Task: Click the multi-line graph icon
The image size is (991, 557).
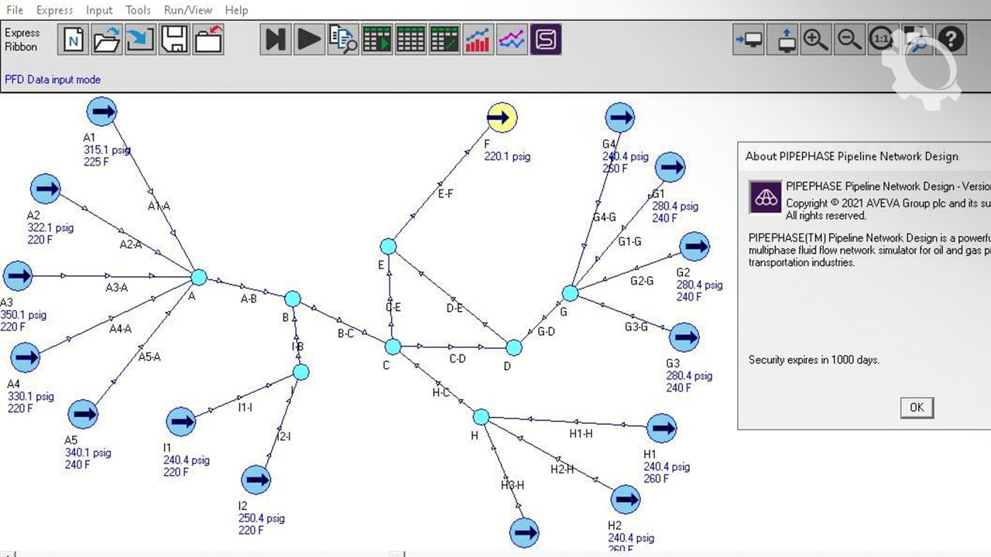Action: coord(512,39)
